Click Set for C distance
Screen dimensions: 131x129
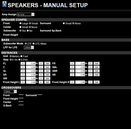click(x=47, y=67)
